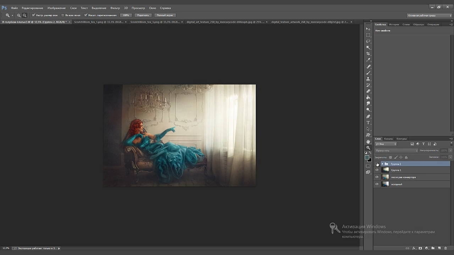Toggle the shape layer filter
Image resolution: width=454 pixels, height=255 pixels.
pos(429,144)
